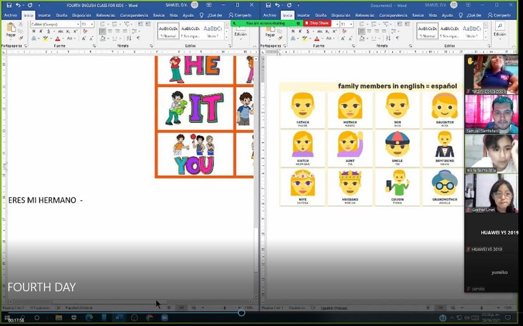Switch to Referencias tab in right Word window
This screenshot has width=523, height=326.
365,15
